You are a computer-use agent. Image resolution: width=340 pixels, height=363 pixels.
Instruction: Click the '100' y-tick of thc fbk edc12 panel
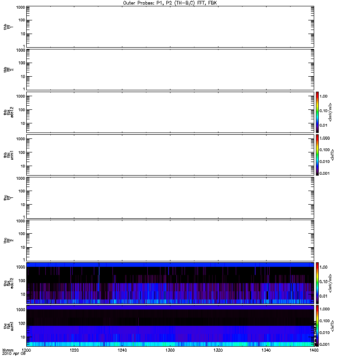[22, 280]
